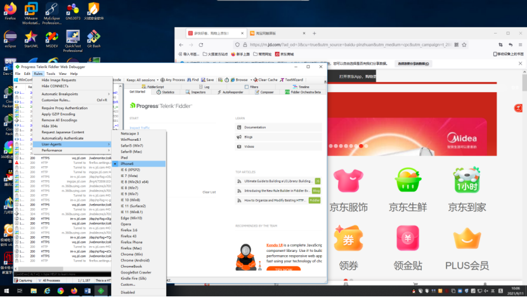Select the eclipse desktop shortcut
527x297 pixels.
point(10,39)
